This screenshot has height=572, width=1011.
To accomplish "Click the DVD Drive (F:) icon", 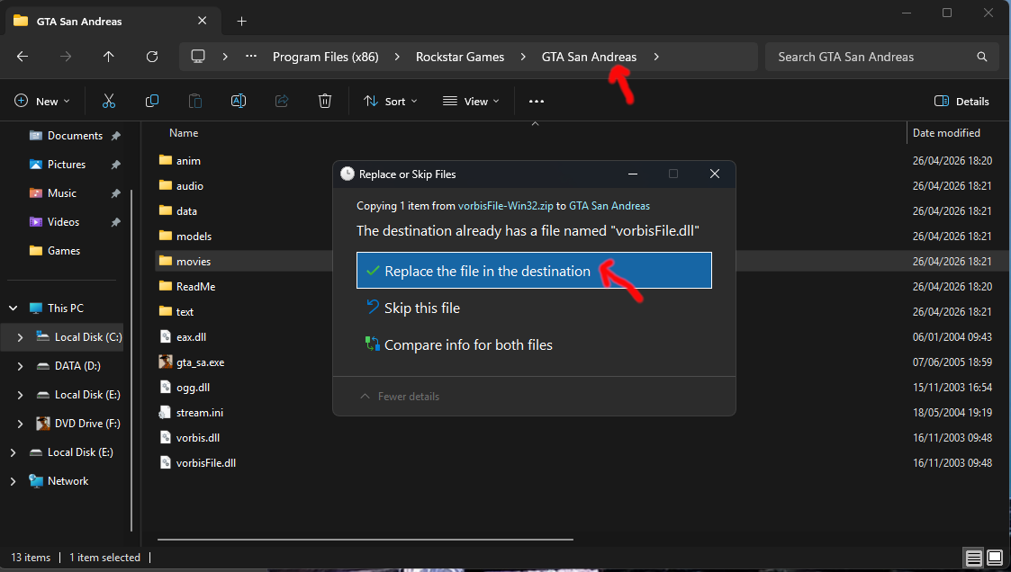I will (42, 424).
